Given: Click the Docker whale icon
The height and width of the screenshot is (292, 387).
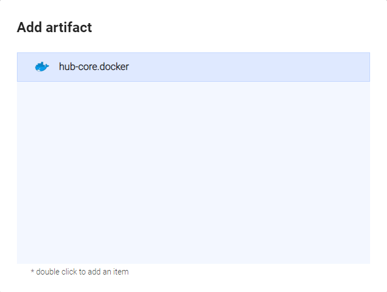Looking at the screenshot, I should (42, 67).
